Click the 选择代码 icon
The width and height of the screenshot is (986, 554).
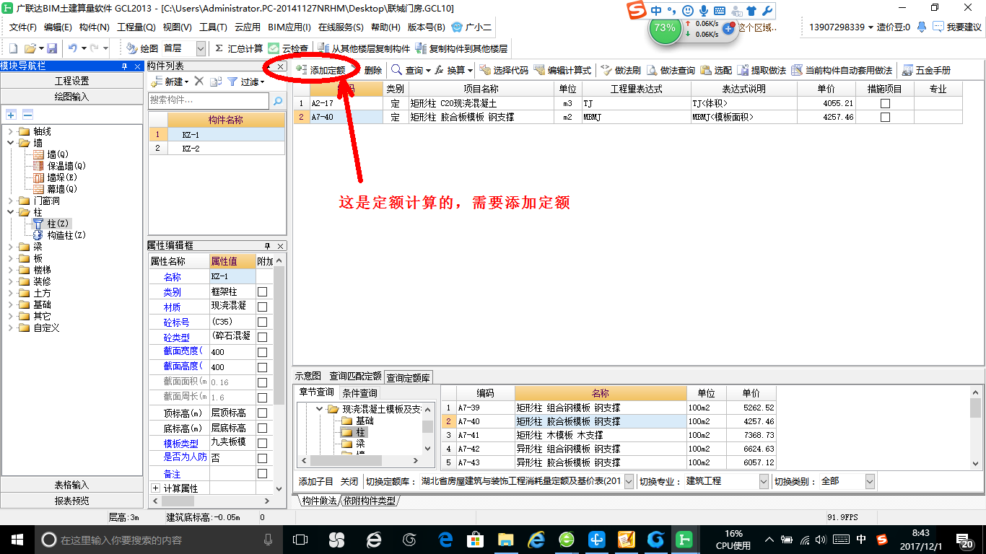(504, 70)
